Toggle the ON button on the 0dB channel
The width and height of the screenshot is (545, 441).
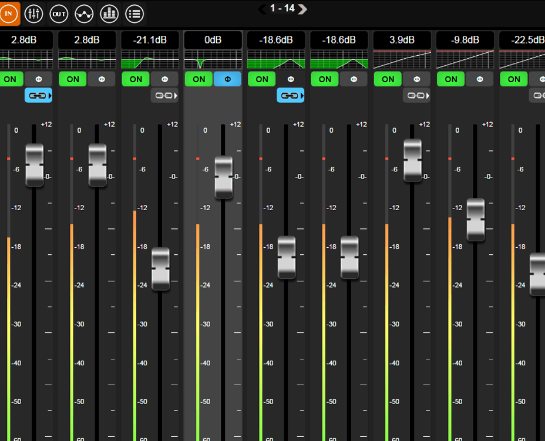pyautogui.click(x=199, y=79)
